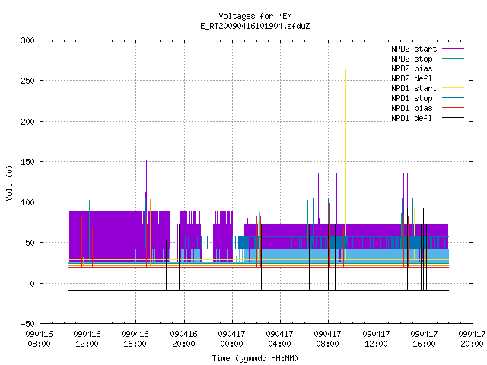Click the 'NPD1 start' legend label
Viewport: 487px width, 365px height.
414,88
